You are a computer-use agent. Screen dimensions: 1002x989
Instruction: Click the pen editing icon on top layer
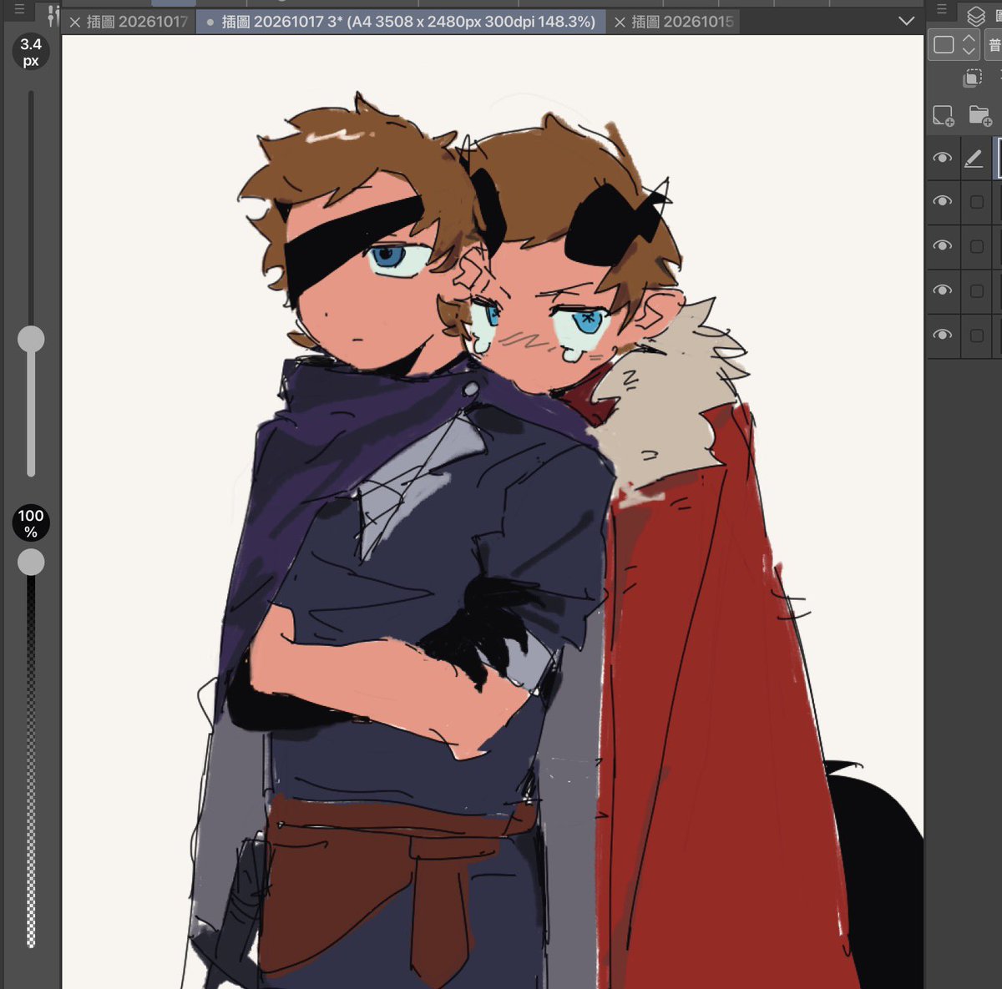(974, 158)
